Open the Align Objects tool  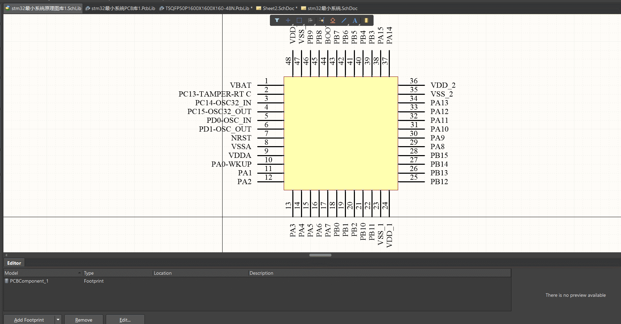click(x=310, y=20)
